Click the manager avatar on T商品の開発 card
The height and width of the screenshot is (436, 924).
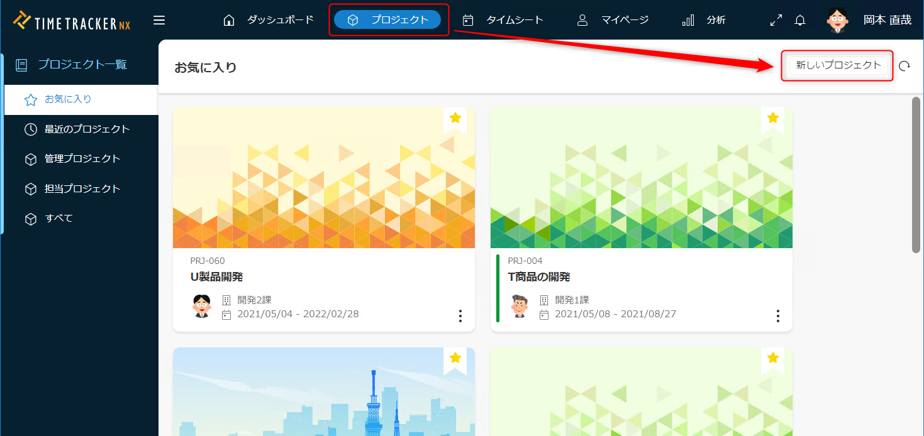[x=520, y=307]
